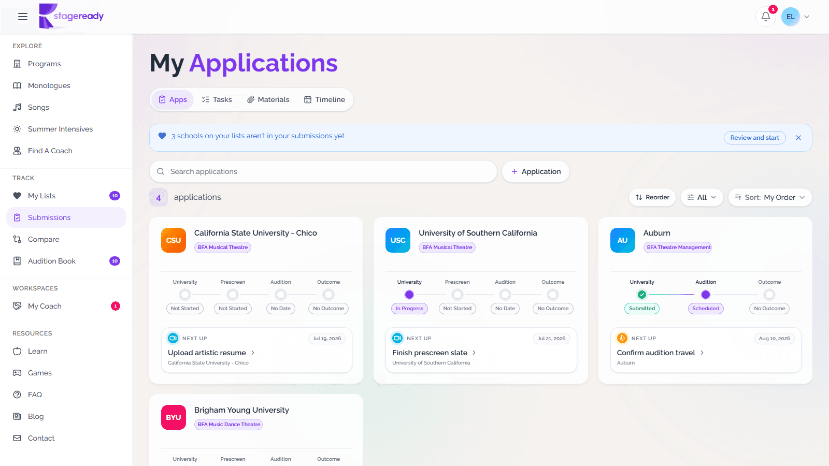This screenshot has height=466, width=829.
Task: Select Submissions in sidebar
Action: point(66,217)
